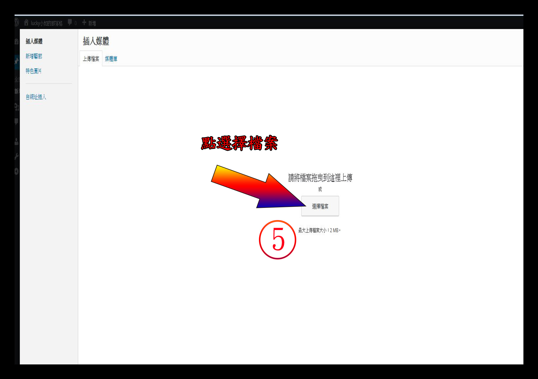Screen dimensions: 538x379
Task: Switch to the 媒體庫 tab
Action: pos(111,59)
